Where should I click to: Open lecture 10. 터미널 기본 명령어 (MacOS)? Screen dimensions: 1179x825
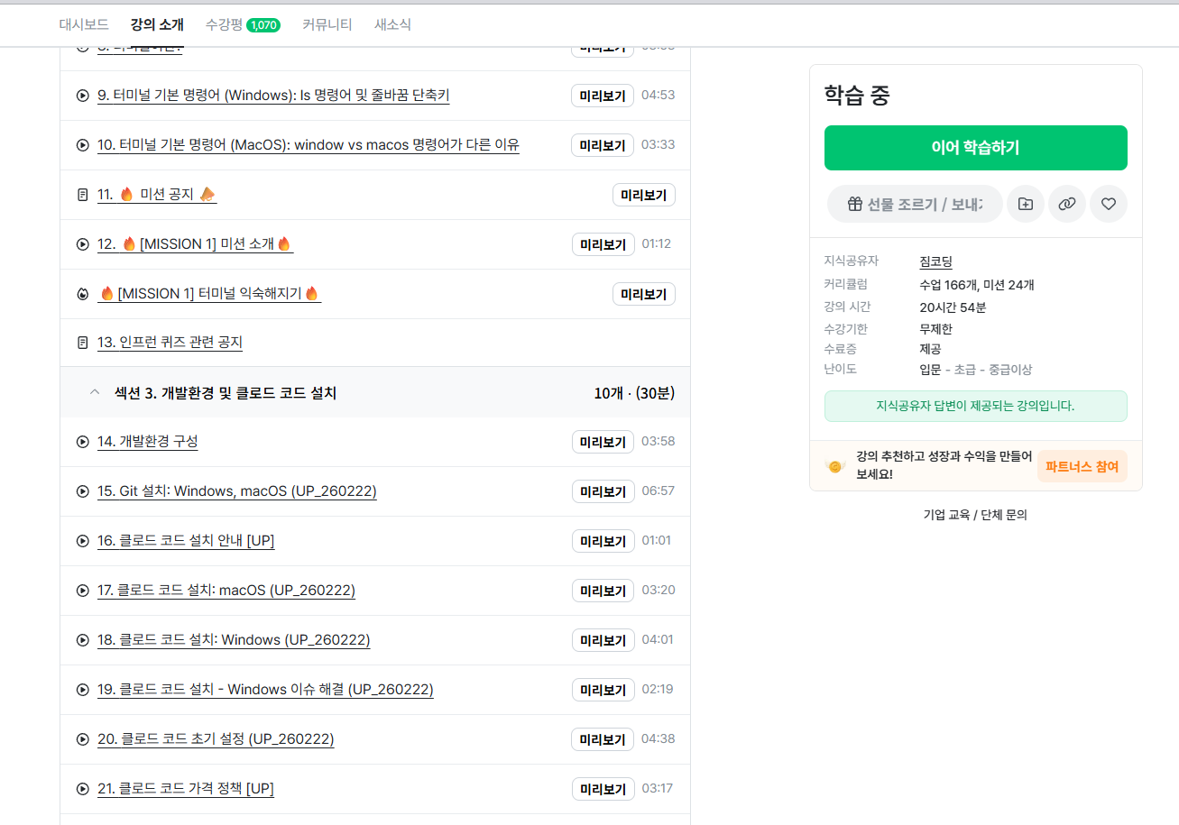[x=309, y=145]
